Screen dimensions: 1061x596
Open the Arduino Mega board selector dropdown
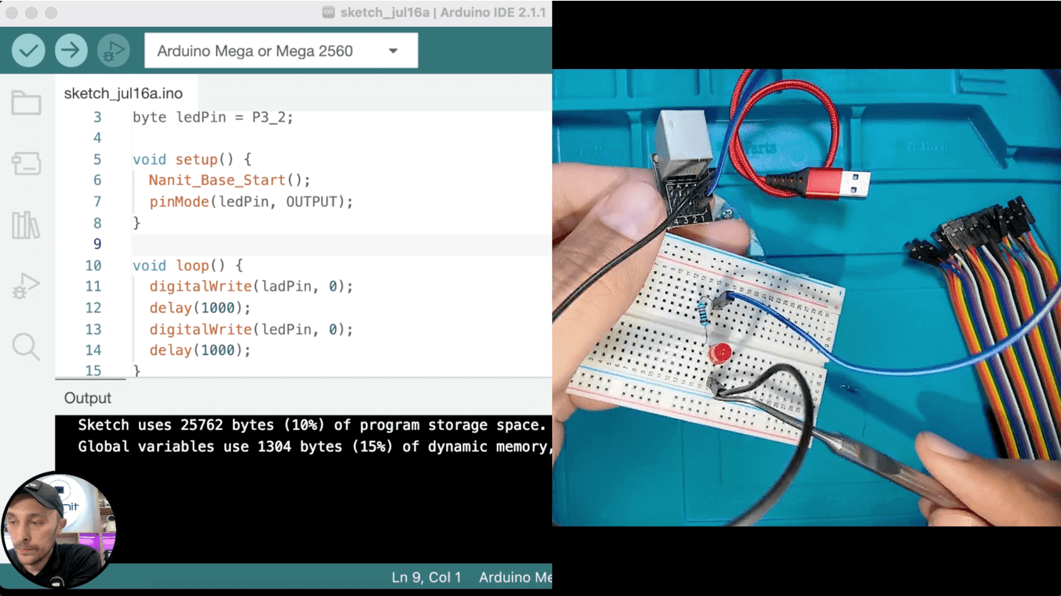click(x=281, y=50)
